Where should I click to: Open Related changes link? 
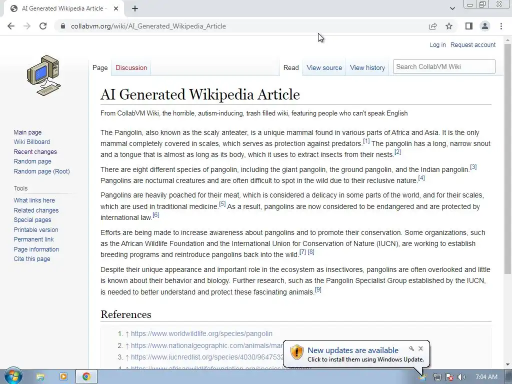[x=36, y=210]
